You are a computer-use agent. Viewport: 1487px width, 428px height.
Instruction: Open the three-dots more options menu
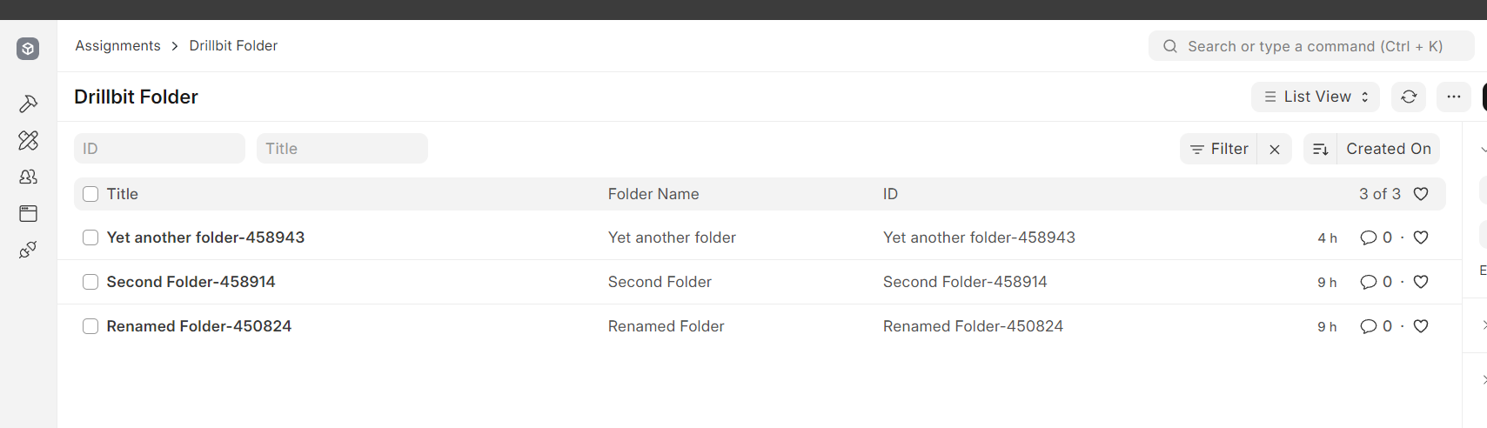coord(1454,97)
